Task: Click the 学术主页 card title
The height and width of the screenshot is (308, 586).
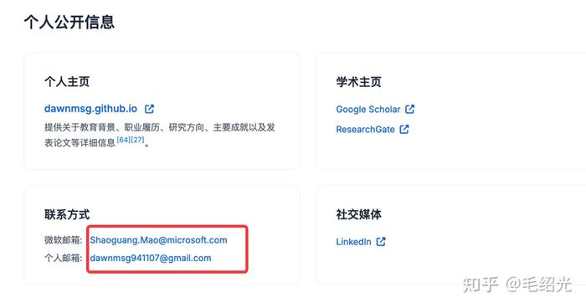Action: [359, 81]
